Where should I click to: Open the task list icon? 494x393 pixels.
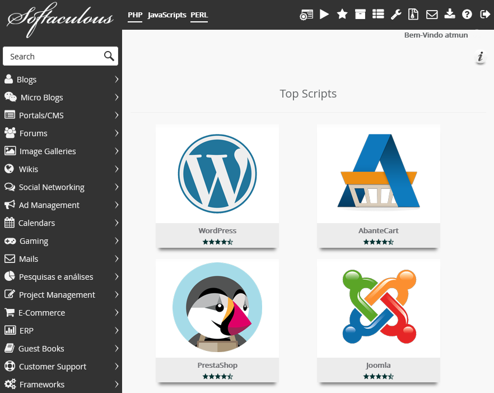(378, 14)
